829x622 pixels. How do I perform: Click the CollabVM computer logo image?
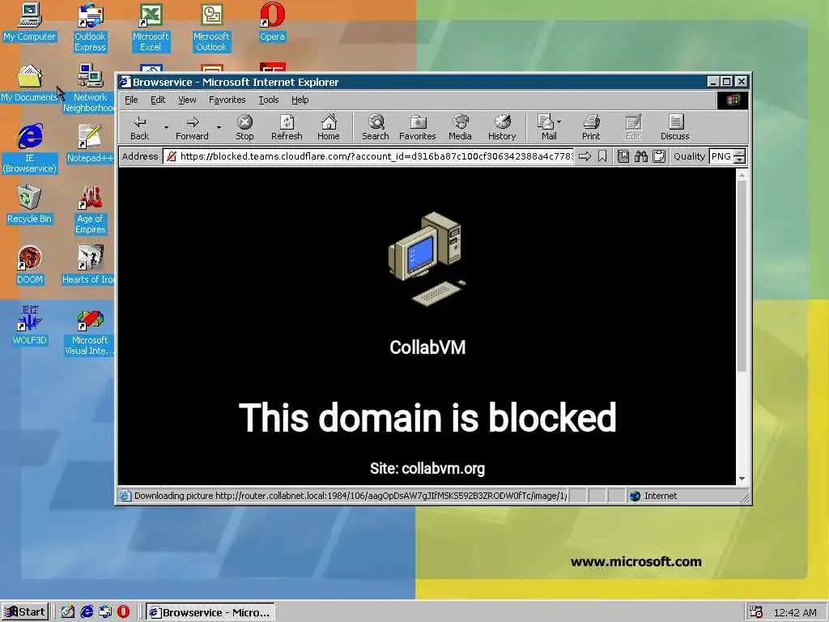427,258
